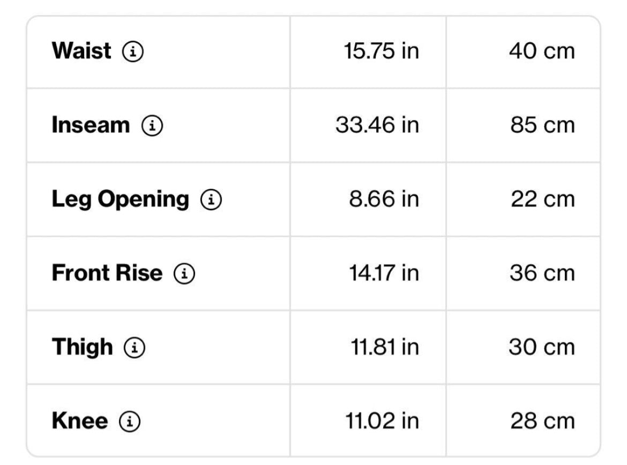Open the Inseam info tooltip icon
Screen dimensions: 627x465
pos(152,126)
